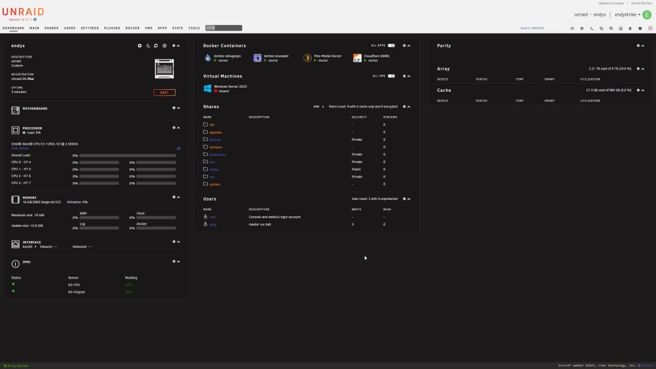Open the bond0 interface dropdown
The width and height of the screenshot is (656, 369).
pyautogui.click(x=30, y=246)
